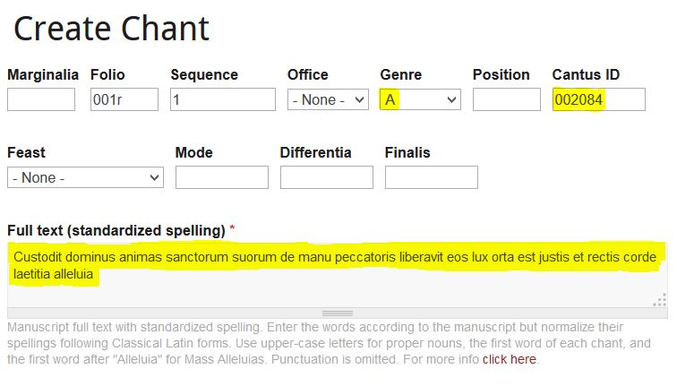Click the grippie bar below the full text box

coord(337,313)
